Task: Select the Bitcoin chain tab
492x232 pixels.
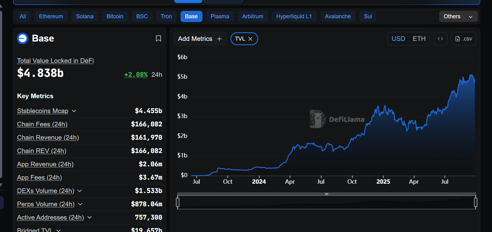Action: pos(115,16)
